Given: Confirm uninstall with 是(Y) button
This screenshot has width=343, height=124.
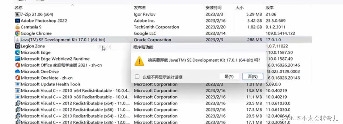Looking at the screenshot, I should tap(229, 76).
